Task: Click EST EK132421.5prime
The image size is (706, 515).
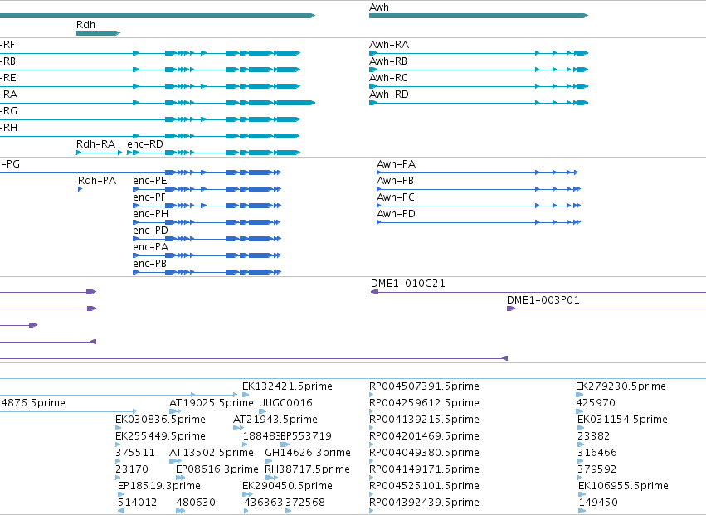Action: [x=287, y=386]
